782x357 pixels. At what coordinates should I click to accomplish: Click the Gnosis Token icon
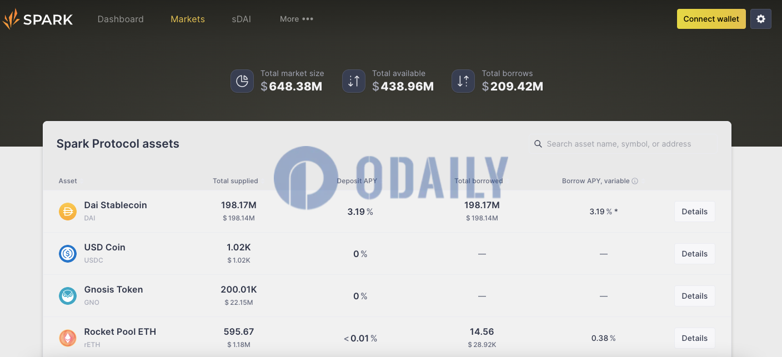[x=68, y=296]
